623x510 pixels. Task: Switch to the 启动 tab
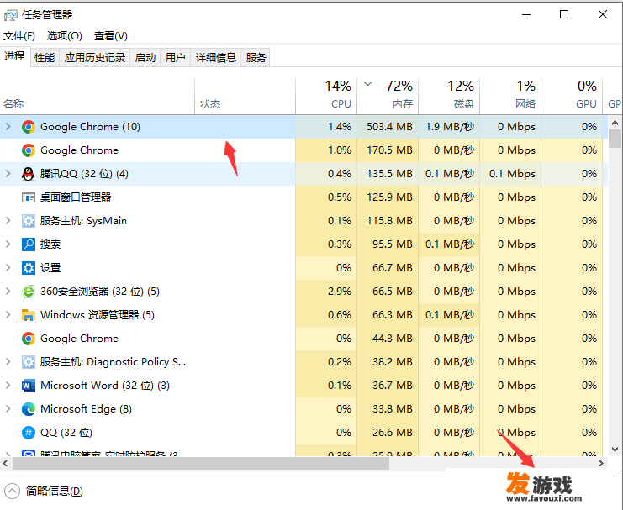(145, 58)
